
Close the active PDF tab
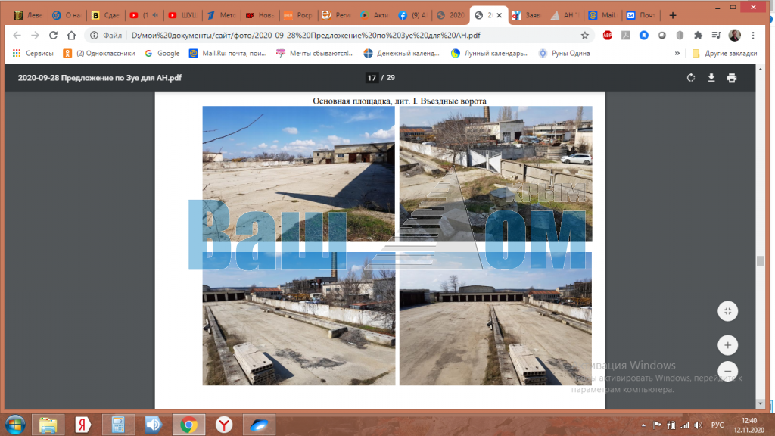(500, 15)
